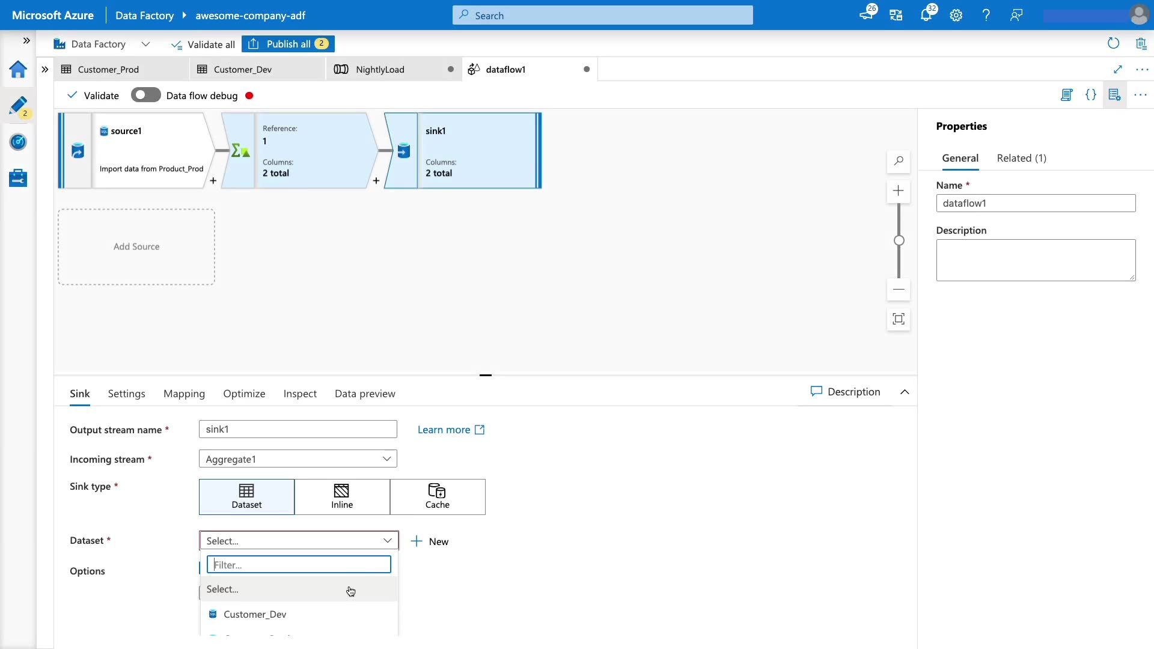Click the refresh icon in toolbar
1154x649 pixels.
[1113, 43]
